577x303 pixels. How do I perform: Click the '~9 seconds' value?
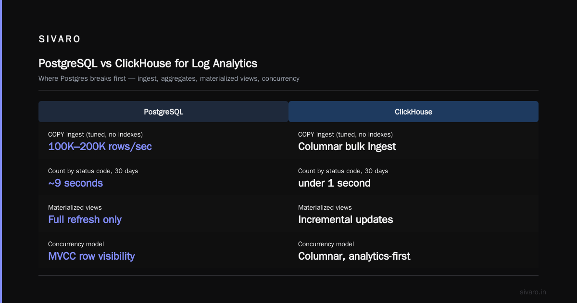pos(75,183)
